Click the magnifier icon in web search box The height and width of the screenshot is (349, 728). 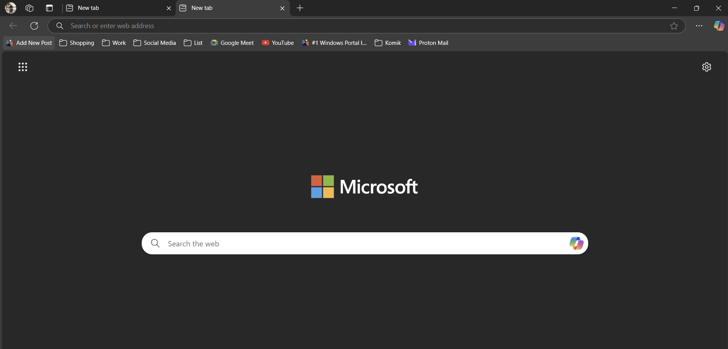(155, 243)
